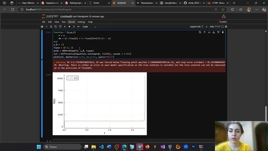
Task: Click the Trusted notebook indicator
Action: [223, 22]
